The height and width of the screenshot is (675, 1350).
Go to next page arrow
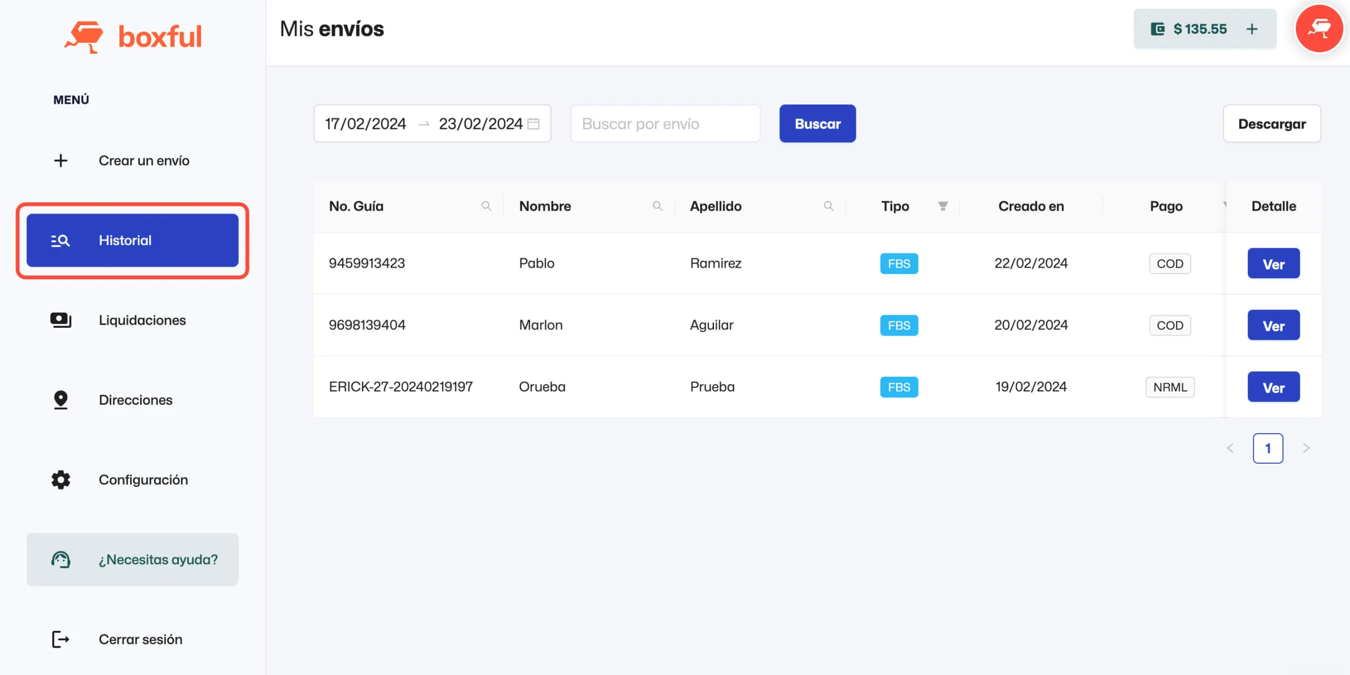click(1306, 448)
